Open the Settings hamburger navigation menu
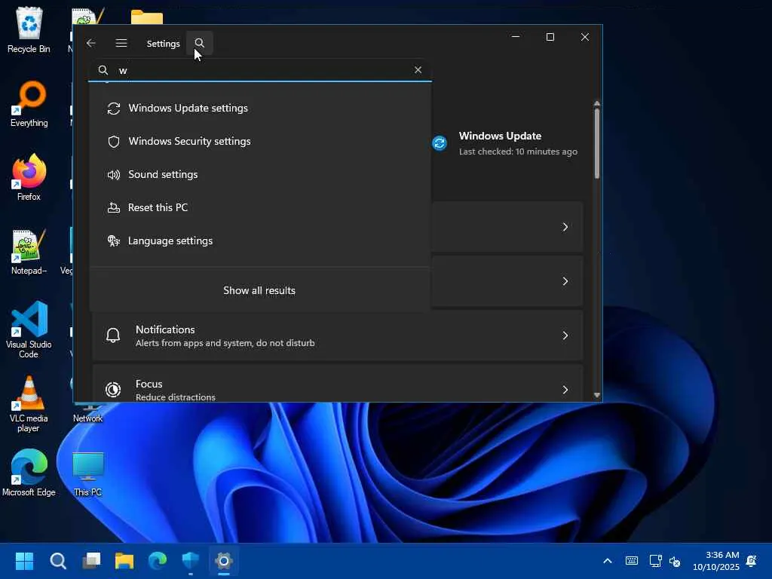Viewport: 772px width, 579px height. [x=121, y=43]
